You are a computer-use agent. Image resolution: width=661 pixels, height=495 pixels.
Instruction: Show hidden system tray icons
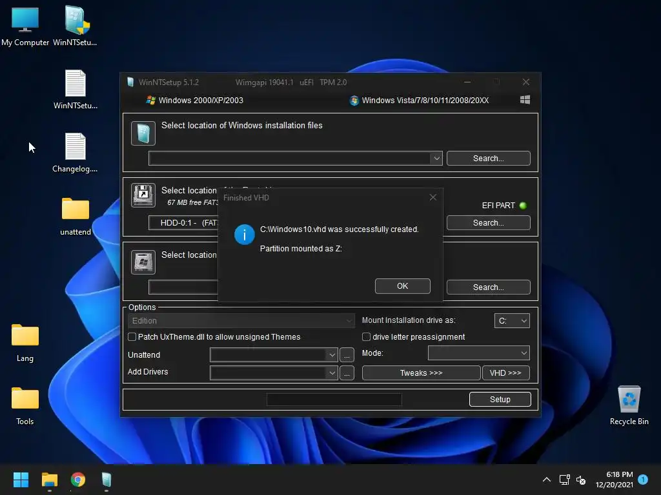546,480
